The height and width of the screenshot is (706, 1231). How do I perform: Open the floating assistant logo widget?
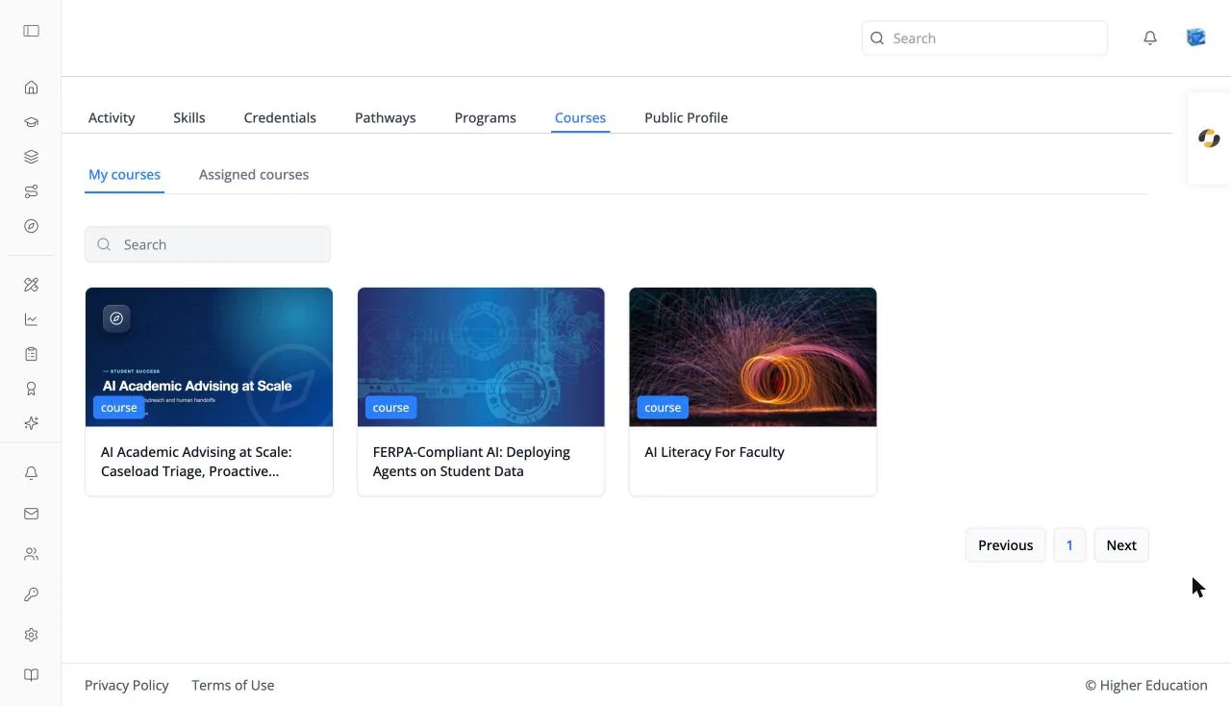1209,139
